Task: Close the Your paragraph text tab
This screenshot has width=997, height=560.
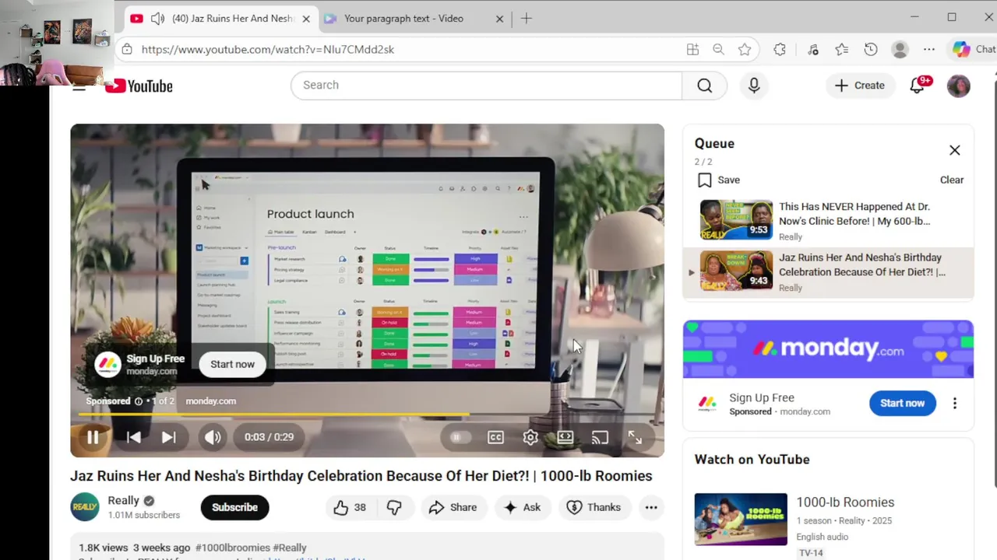Action: [x=499, y=19]
